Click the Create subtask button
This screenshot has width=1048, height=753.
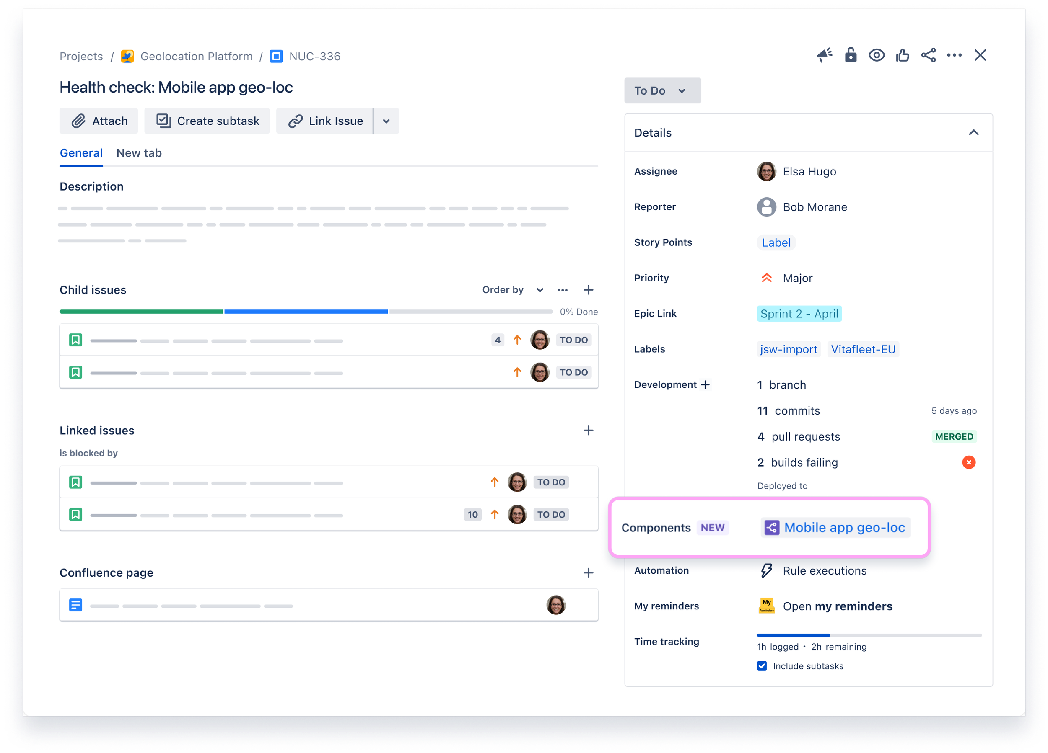click(x=207, y=121)
